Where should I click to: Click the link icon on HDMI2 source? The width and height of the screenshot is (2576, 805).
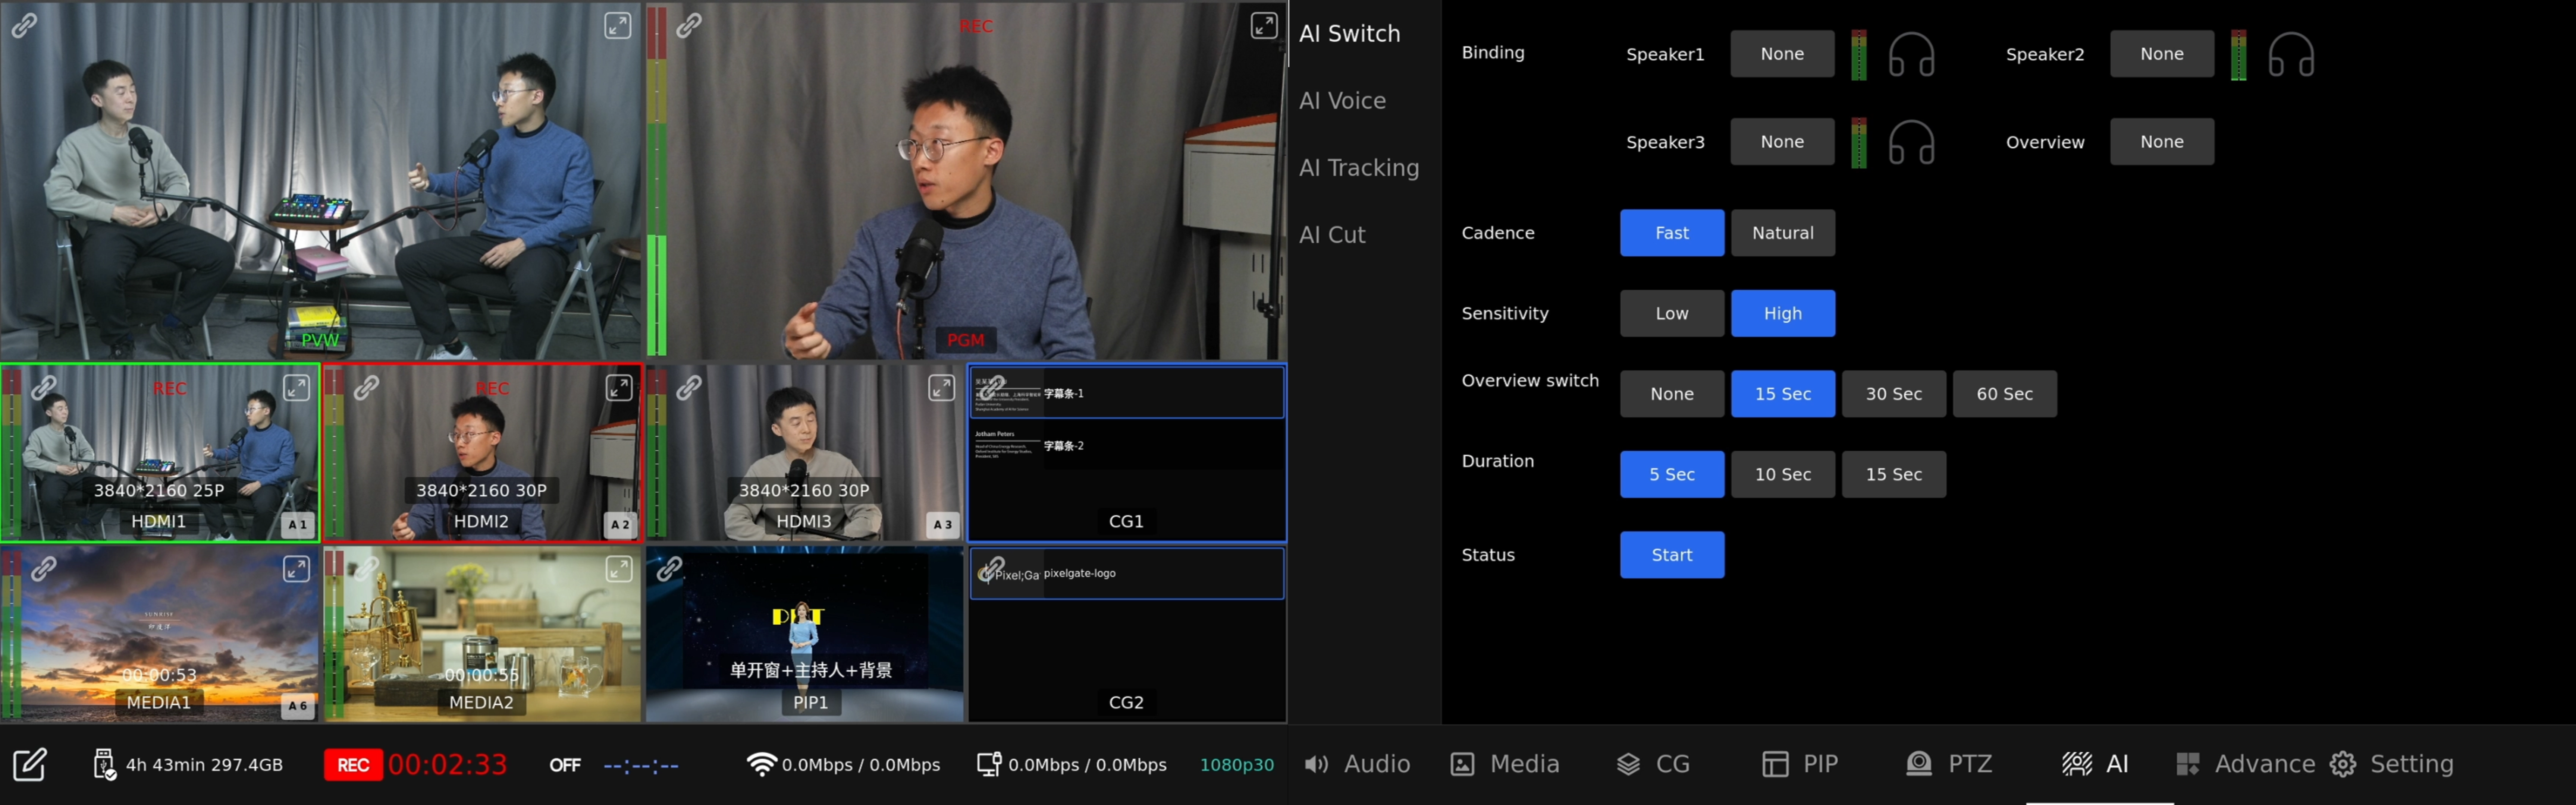(x=367, y=388)
